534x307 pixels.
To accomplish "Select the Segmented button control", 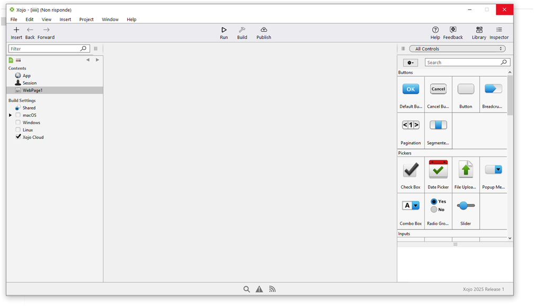I will pos(438,131).
